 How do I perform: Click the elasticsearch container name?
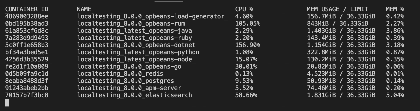(135, 95)
